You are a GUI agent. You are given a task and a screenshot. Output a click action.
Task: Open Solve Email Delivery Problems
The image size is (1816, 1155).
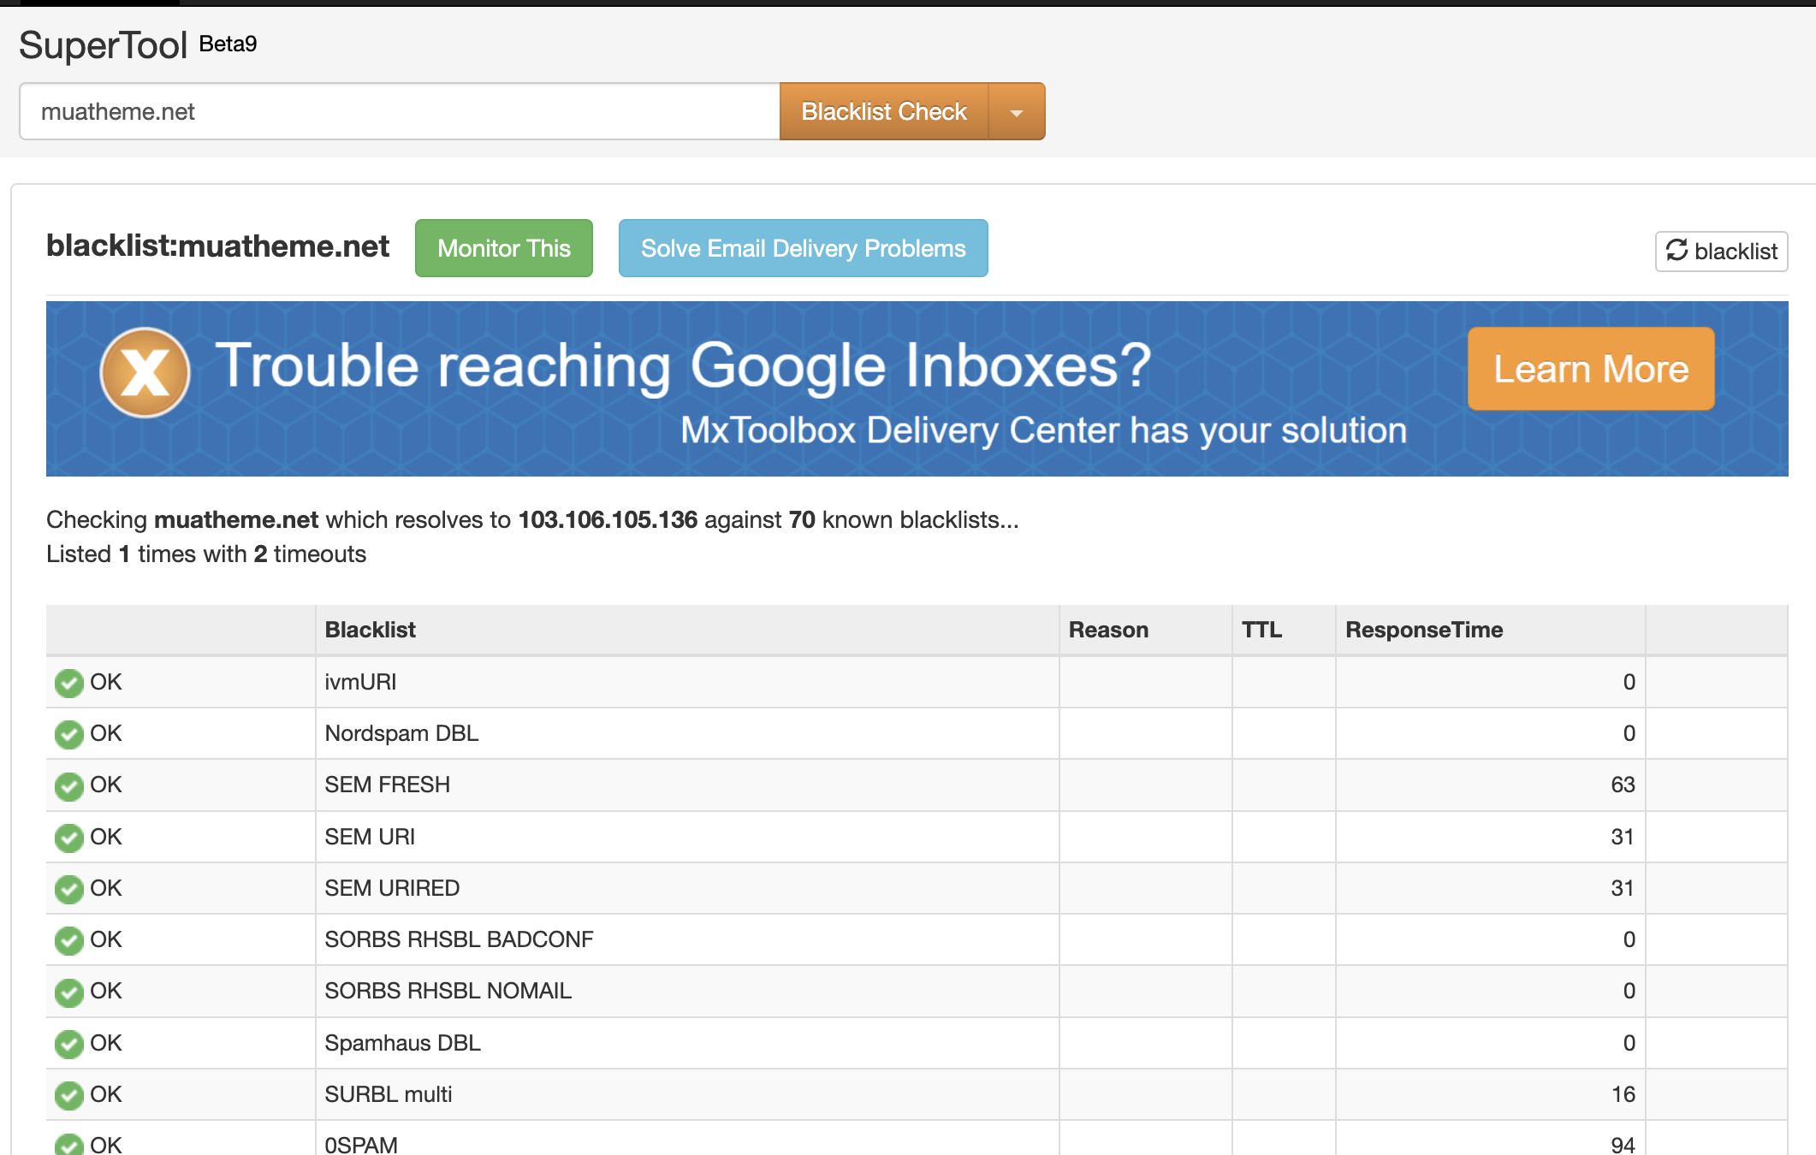[x=803, y=248]
